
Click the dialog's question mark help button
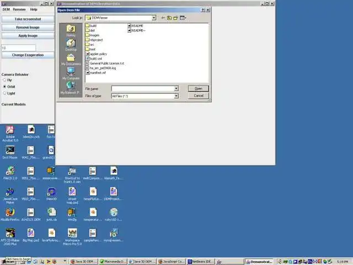click(x=203, y=10)
